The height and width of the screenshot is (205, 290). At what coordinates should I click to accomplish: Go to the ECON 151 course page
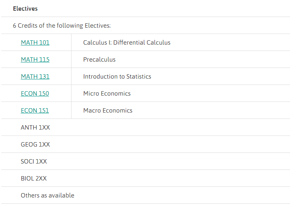click(35, 111)
